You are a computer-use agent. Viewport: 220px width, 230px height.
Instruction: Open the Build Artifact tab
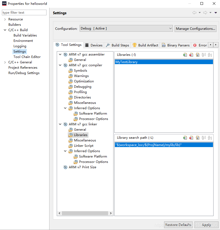pyautogui.click(x=145, y=45)
